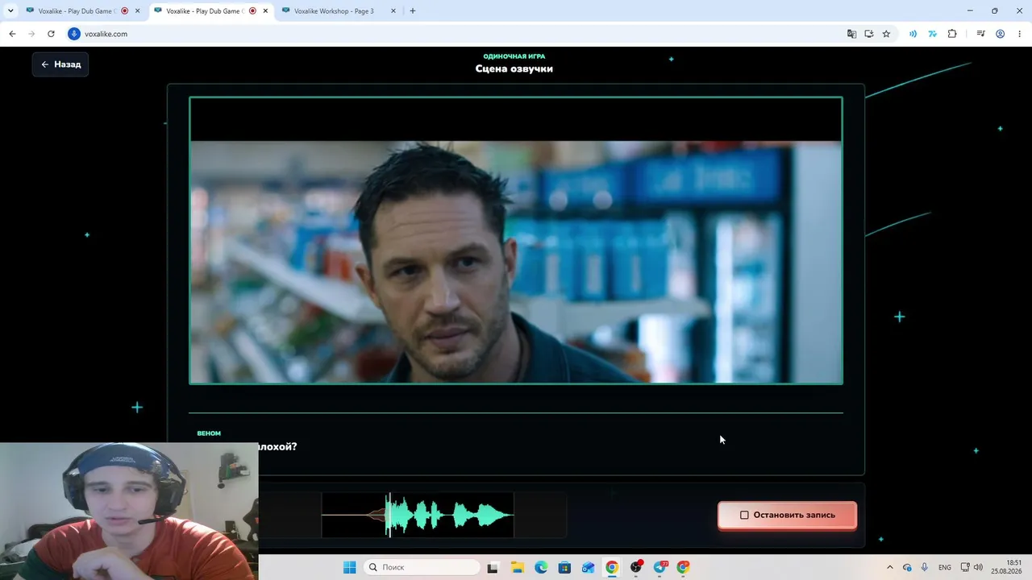Open a new browser tab
Image resolution: width=1032 pixels, height=580 pixels.
413,11
